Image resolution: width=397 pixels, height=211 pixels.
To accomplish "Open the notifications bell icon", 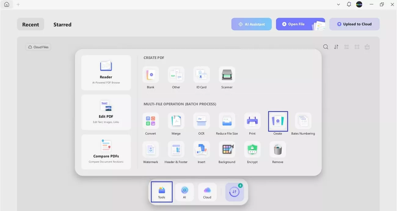I will point(349,5).
